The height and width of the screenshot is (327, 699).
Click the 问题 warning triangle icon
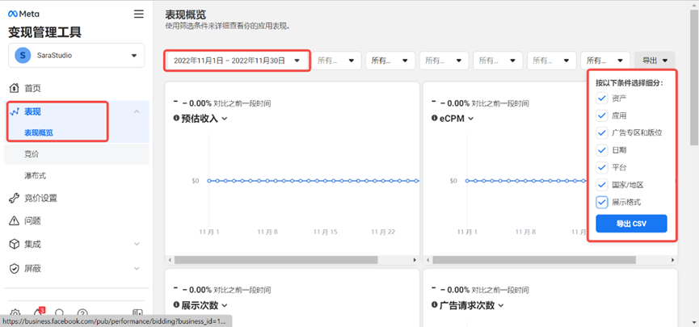[14, 220]
